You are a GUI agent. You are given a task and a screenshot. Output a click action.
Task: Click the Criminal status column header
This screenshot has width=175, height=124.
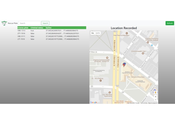37,28
